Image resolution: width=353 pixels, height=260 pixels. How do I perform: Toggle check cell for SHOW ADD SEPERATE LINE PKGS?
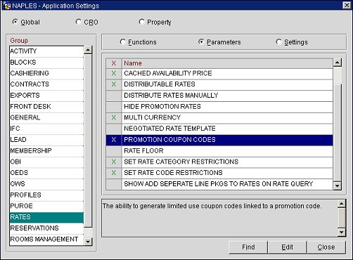pyautogui.click(x=114, y=184)
